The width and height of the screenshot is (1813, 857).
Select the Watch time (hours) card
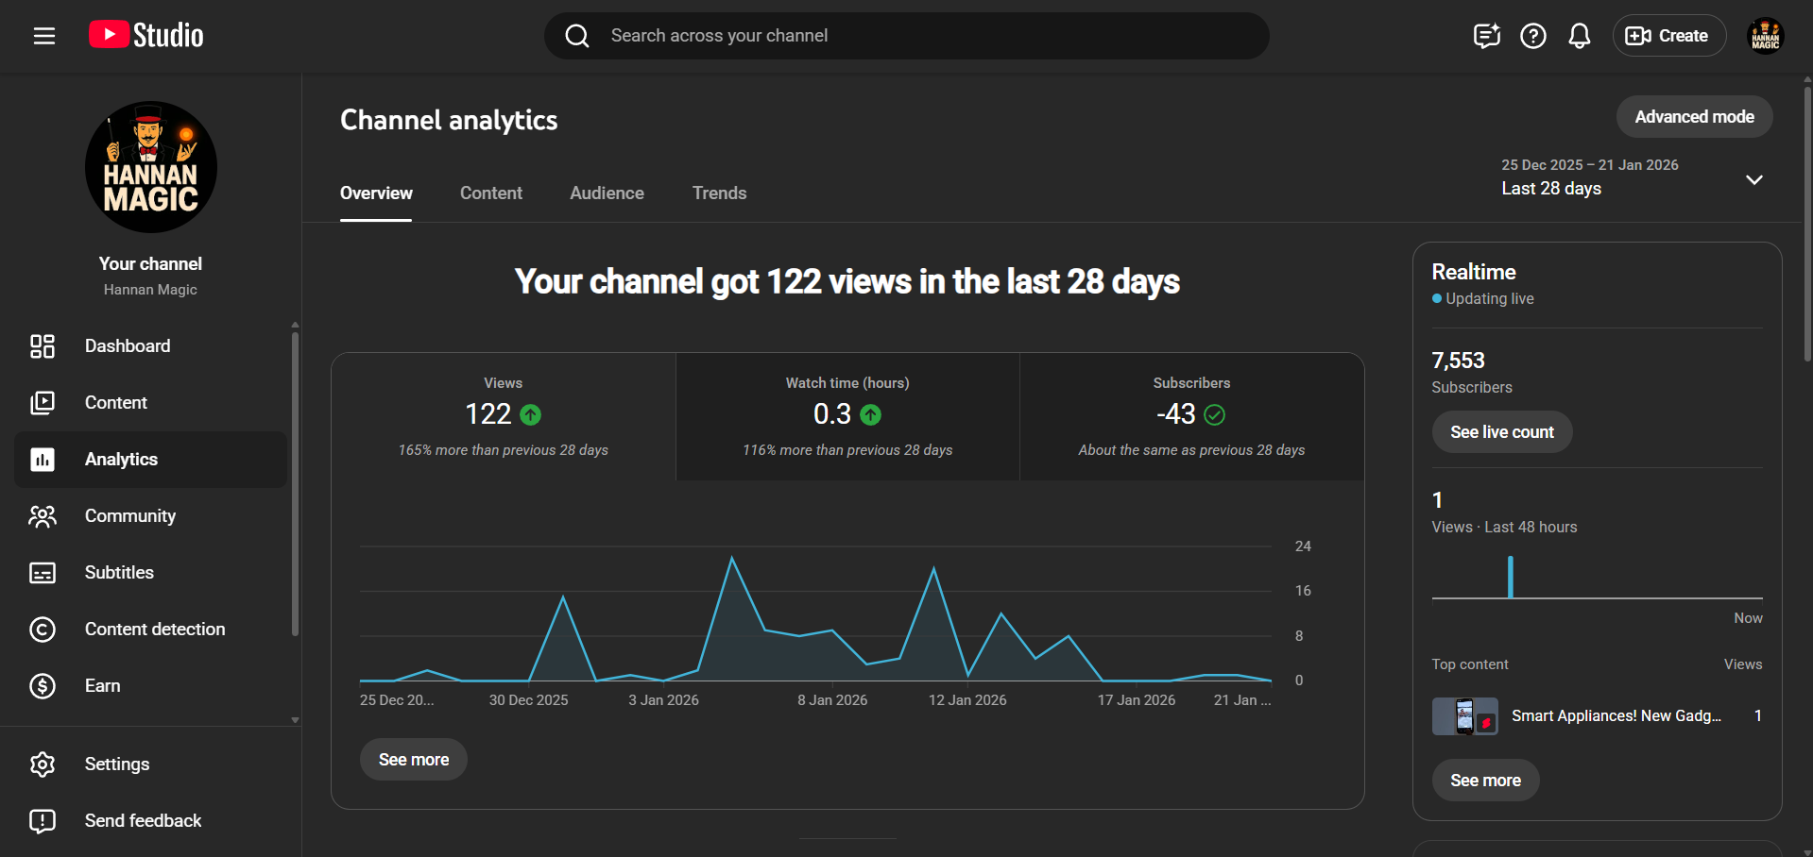pos(847,416)
